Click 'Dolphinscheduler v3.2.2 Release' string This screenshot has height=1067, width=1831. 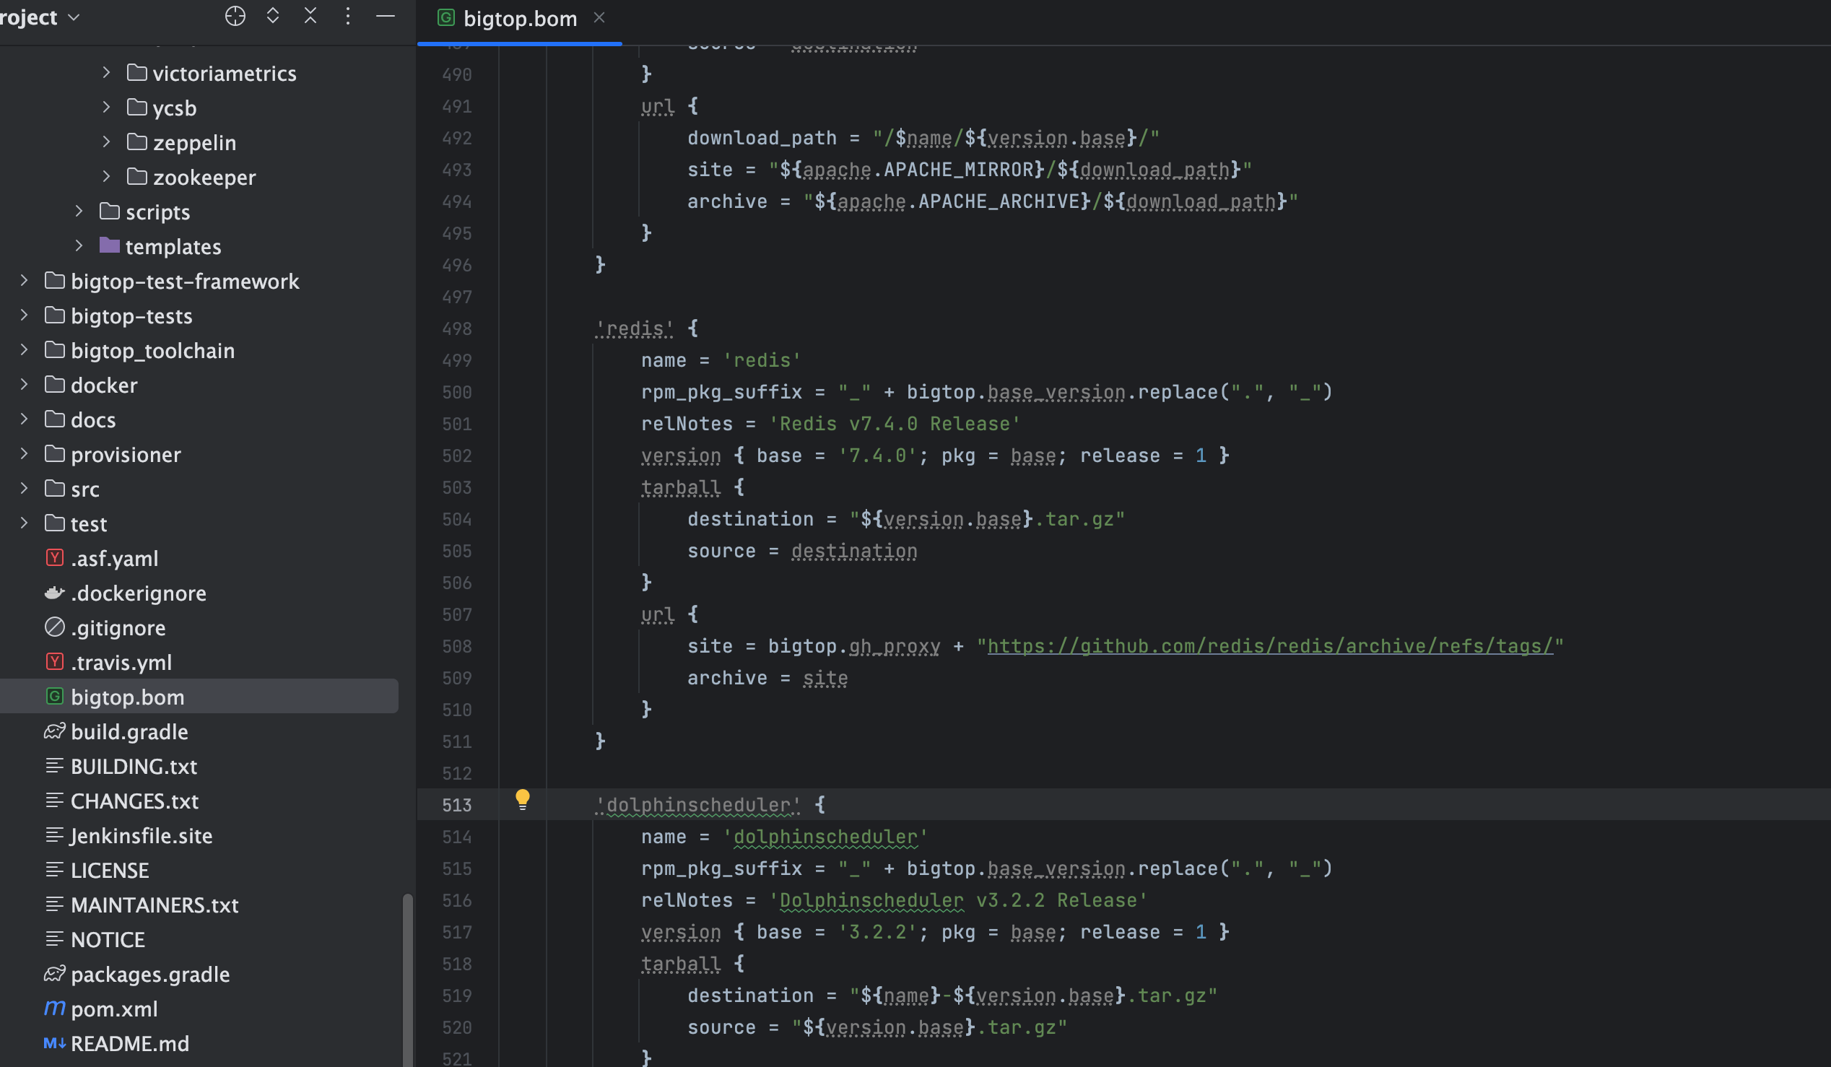pyautogui.click(x=957, y=900)
